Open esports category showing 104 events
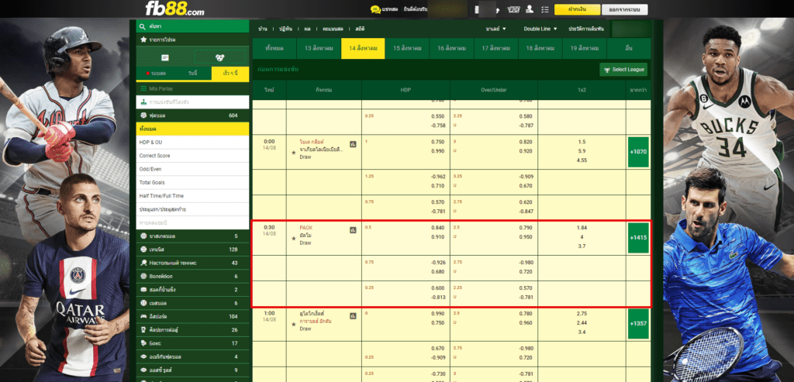The width and height of the screenshot is (794, 382). point(192,316)
